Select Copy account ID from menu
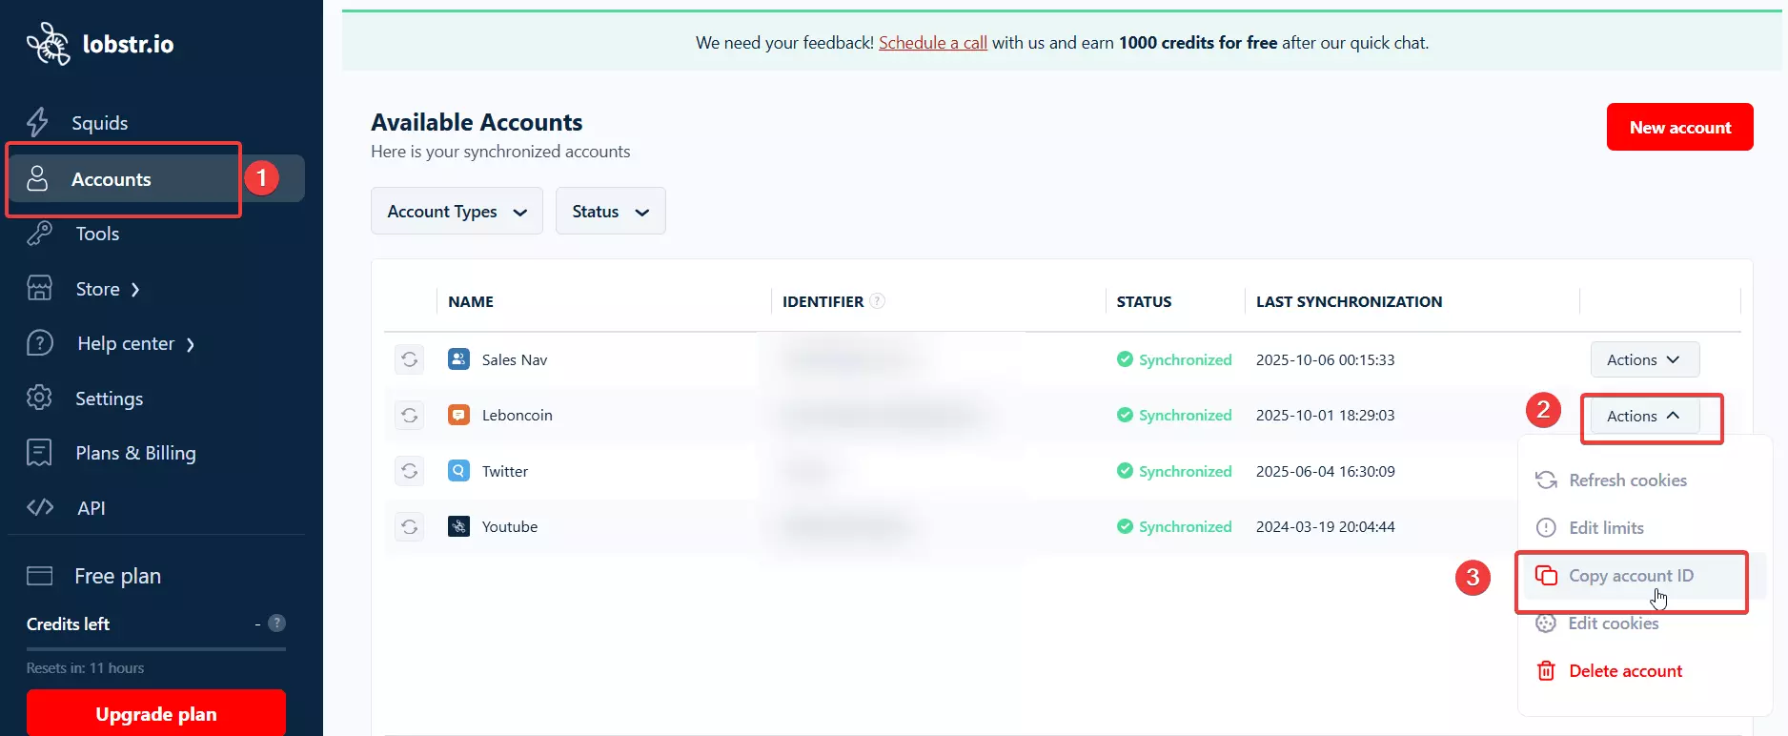The image size is (1788, 736). pyautogui.click(x=1631, y=576)
